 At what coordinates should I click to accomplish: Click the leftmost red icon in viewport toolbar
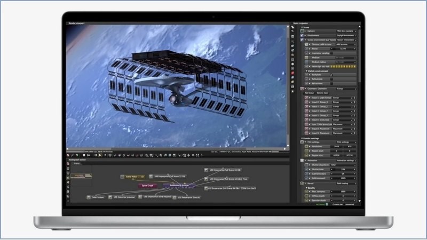pyautogui.click(x=68, y=155)
